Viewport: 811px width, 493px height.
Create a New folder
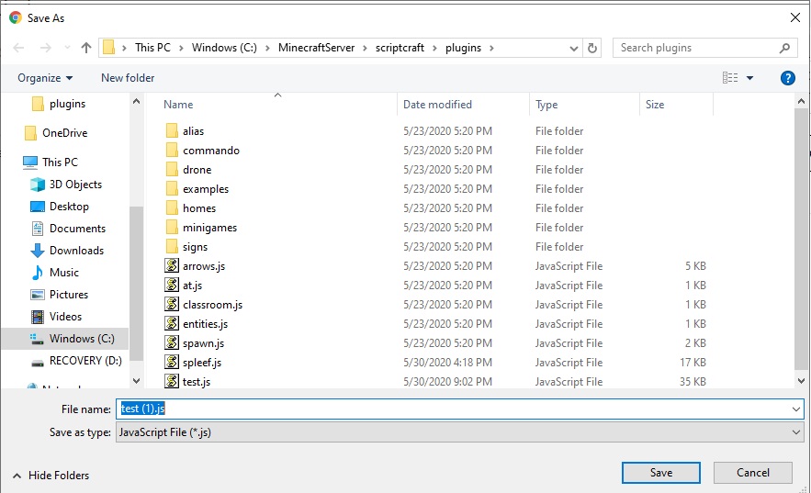128,78
